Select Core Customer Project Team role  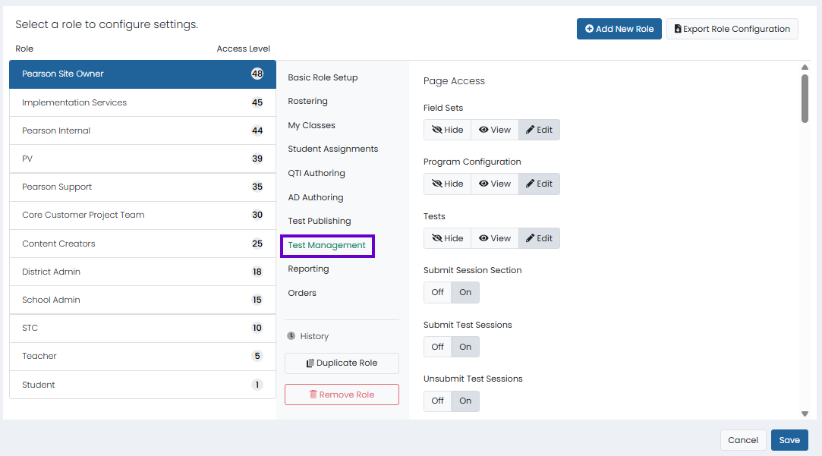click(x=143, y=215)
